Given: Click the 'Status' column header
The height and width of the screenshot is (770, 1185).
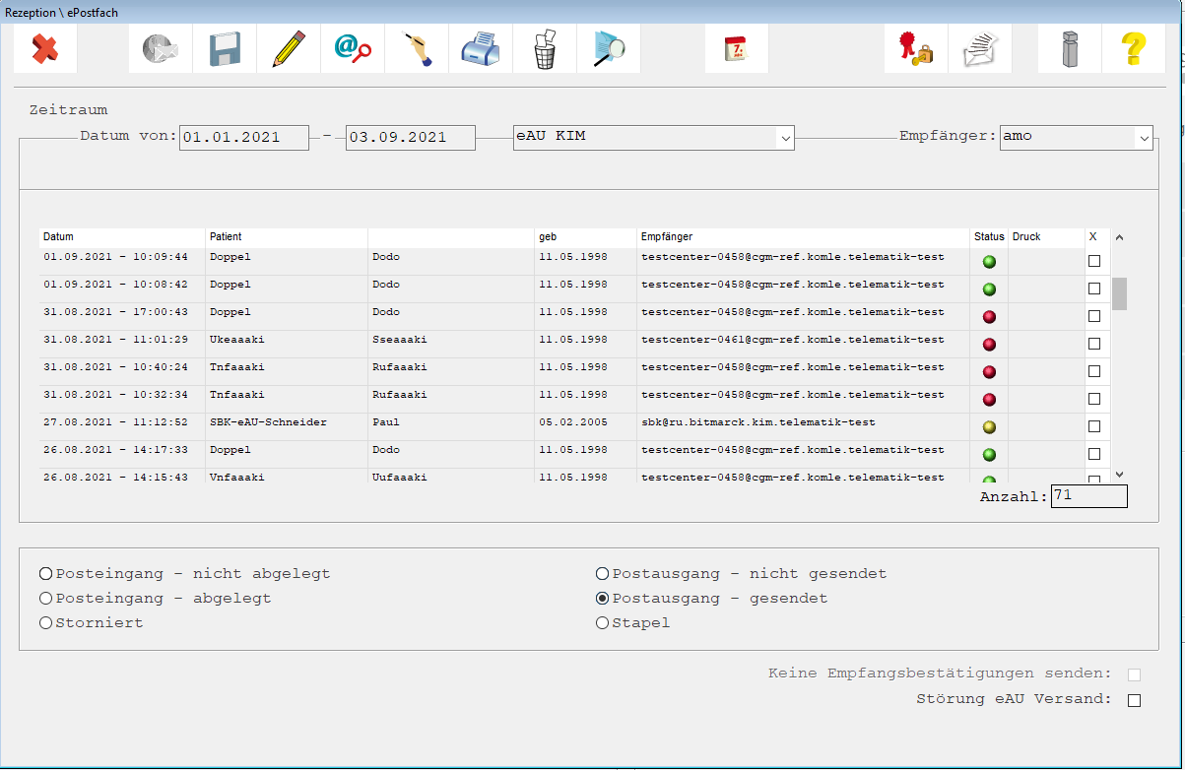Looking at the screenshot, I should [989, 237].
